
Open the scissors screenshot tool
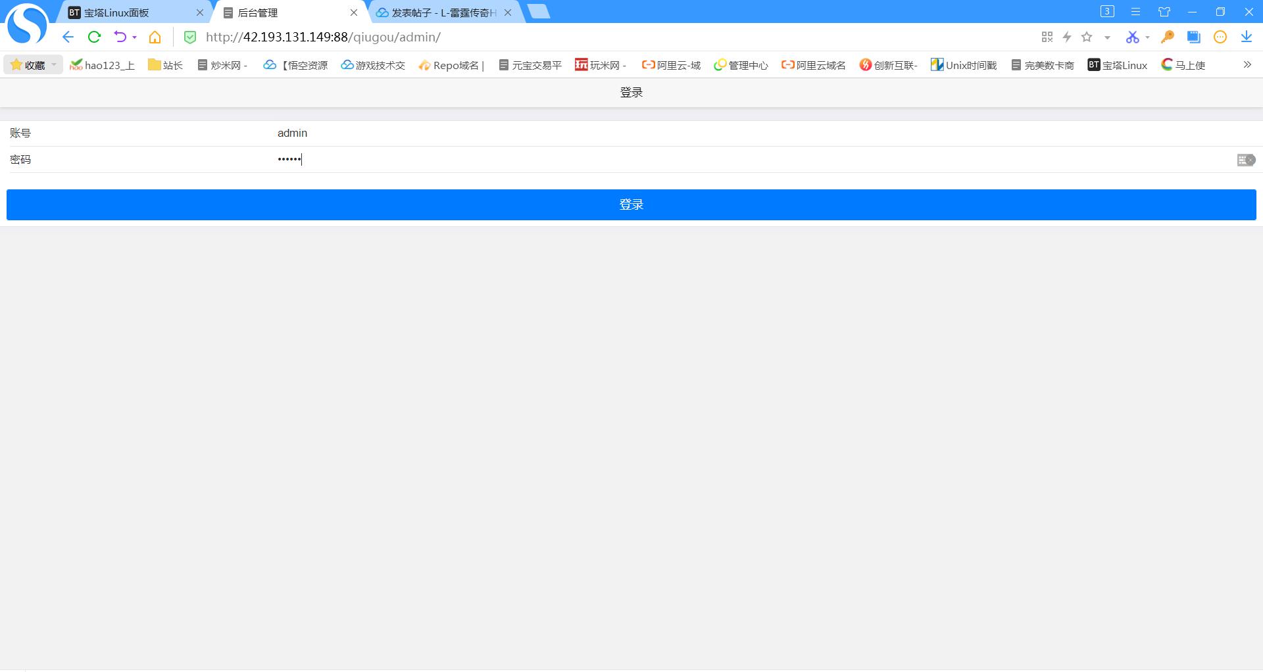coord(1131,37)
